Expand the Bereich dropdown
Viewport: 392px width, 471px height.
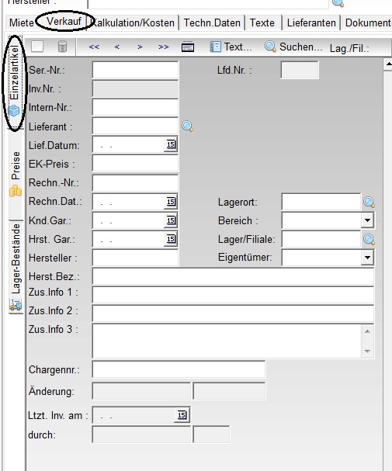tap(367, 220)
